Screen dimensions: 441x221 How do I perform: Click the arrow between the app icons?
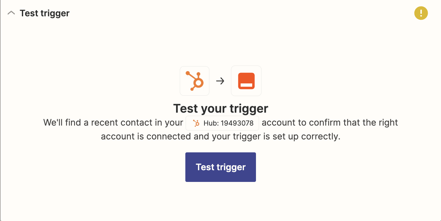[x=220, y=81]
